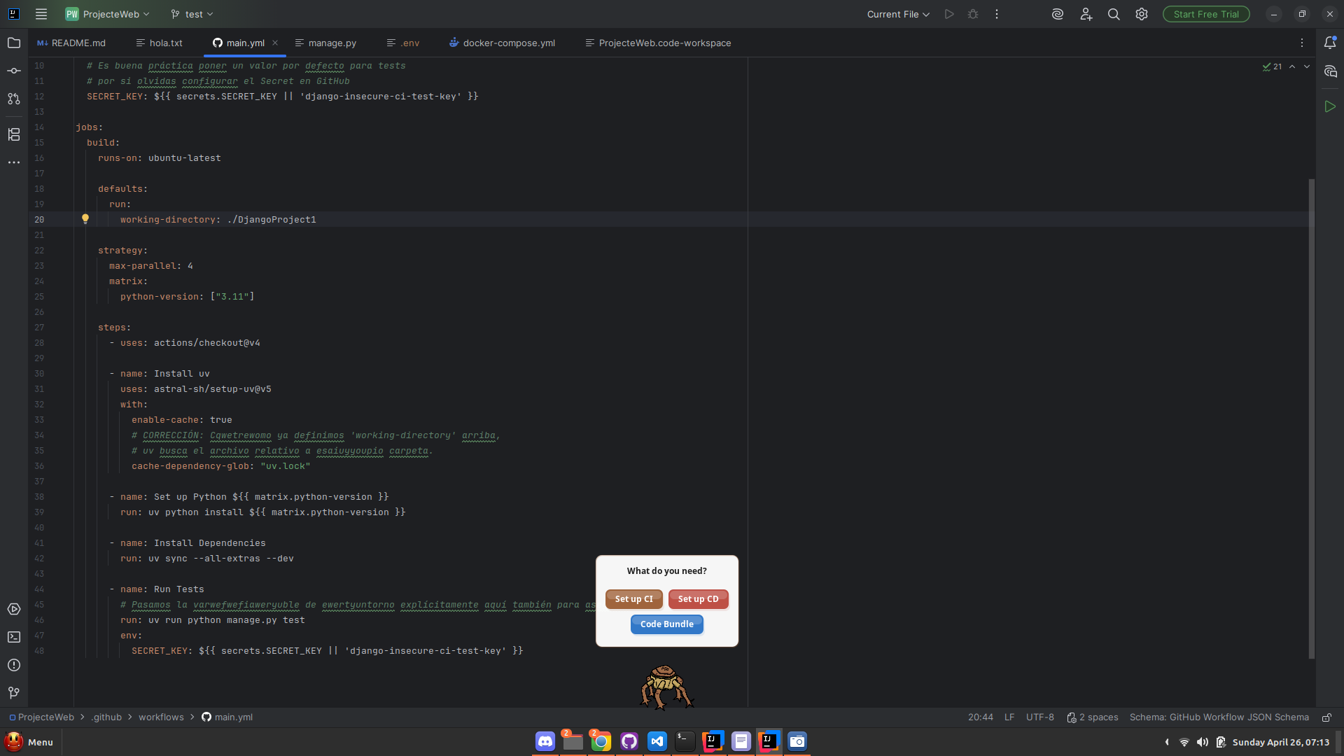Click the editor vertical scrollbar

(x=1312, y=420)
